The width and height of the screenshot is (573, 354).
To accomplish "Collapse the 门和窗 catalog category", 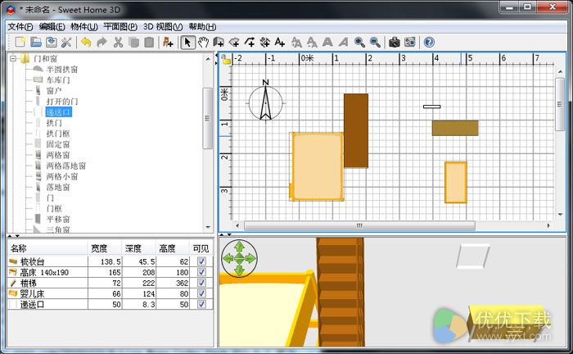I will (14, 58).
